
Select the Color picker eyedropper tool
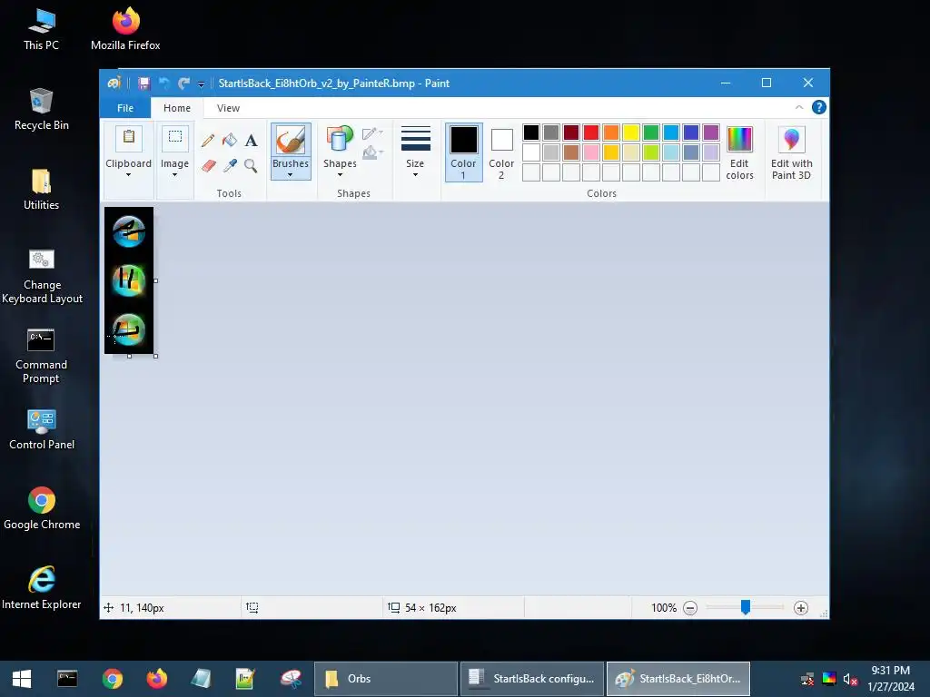coord(230,165)
